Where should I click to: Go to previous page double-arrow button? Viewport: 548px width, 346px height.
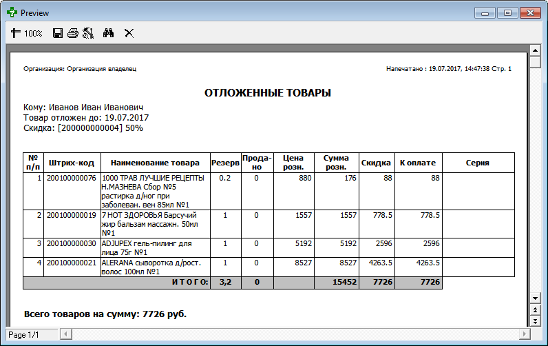535,310
